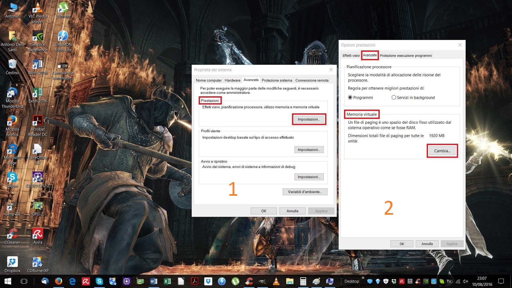Select LibreOffice 5.1 desktop icon
Screen dimensions: 512x288
pyautogui.click(x=38, y=154)
